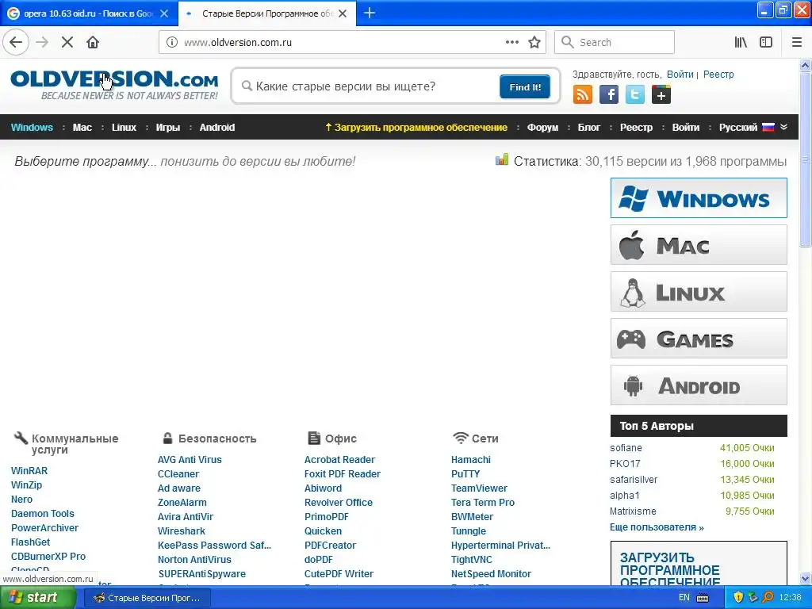This screenshot has width=812, height=609.
Task: Open the Mac menu in site navigation
Action: point(82,128)
